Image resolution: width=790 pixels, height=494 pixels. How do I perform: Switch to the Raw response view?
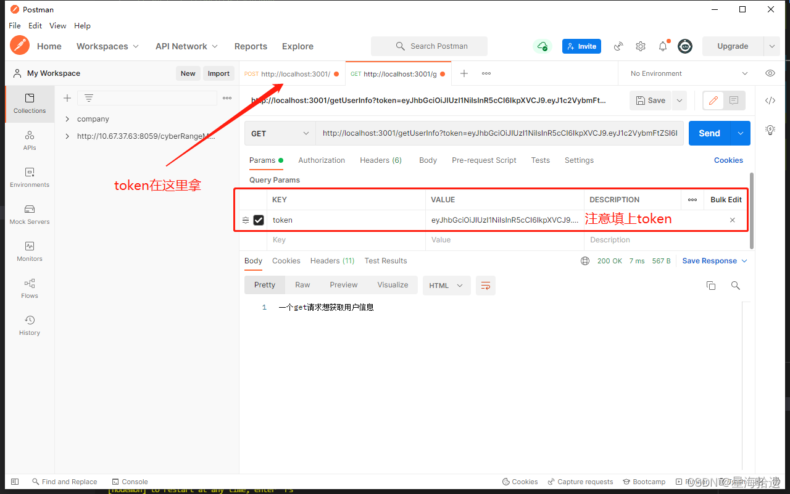click(302, 285)
